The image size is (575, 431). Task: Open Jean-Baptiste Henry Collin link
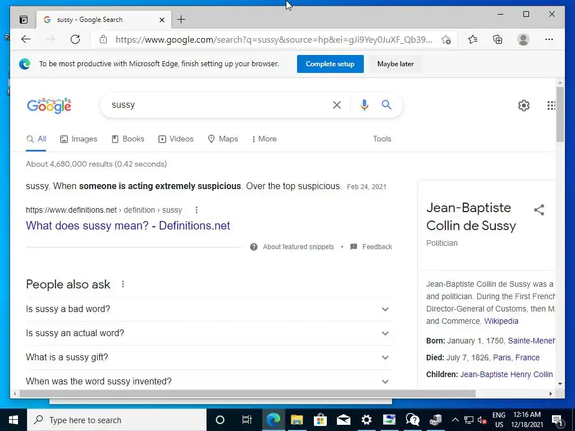point(506,374)
